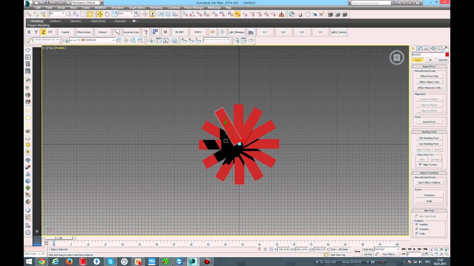
Task: Click the ViewCube in the viewport corner
Action: click(397, 58)
